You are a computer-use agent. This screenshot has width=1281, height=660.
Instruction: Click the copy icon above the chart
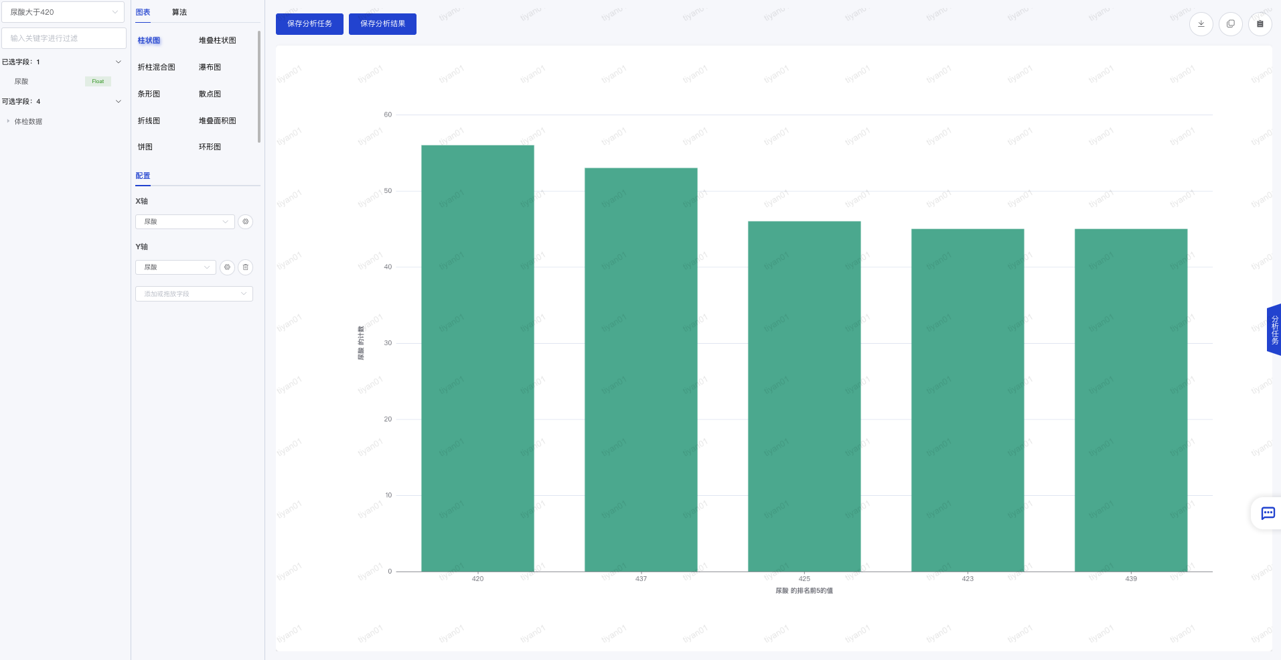tap(1230, 24)
